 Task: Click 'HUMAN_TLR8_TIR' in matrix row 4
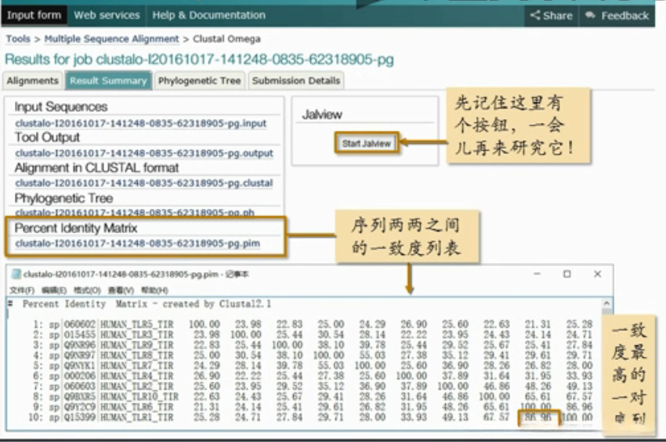coord(136,355)
